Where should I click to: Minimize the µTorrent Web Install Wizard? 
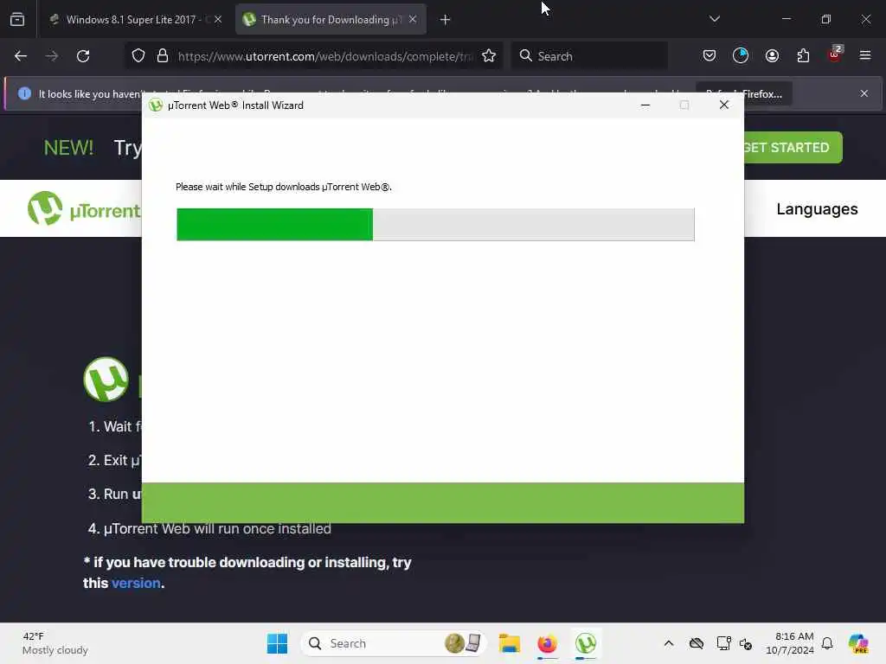(x=645, y=105)
